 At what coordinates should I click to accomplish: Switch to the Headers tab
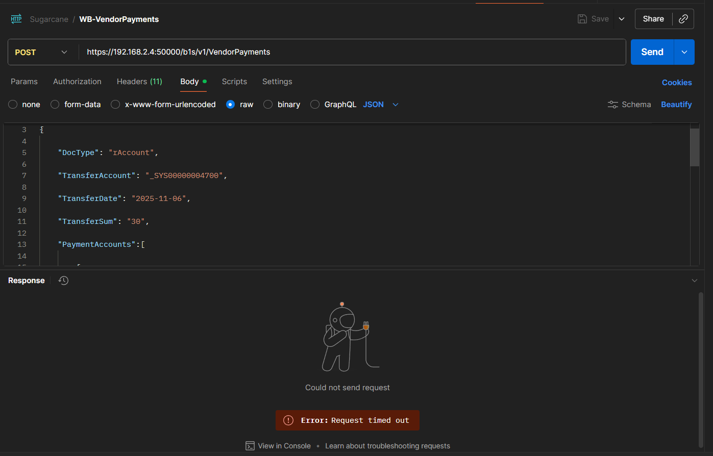click(x=139, y=82)
